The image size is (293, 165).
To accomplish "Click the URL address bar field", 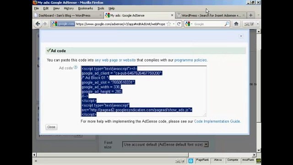I will (120, 24).
